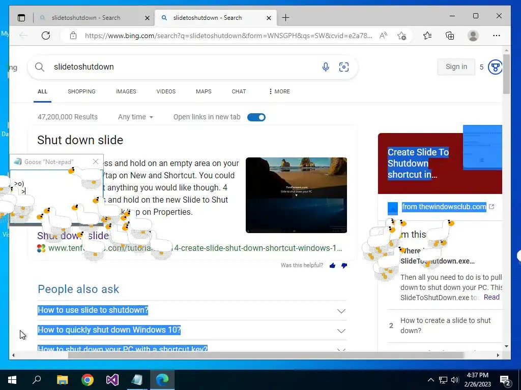Open volume control speaker icon
This screenshot has height=390, width=521.
coord(455,380)
